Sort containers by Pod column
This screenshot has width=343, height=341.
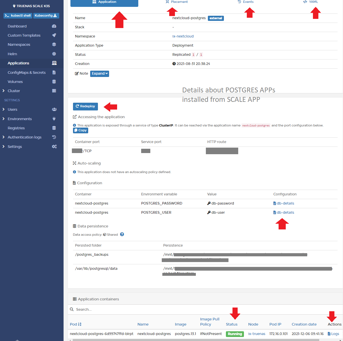coord(76,324)
